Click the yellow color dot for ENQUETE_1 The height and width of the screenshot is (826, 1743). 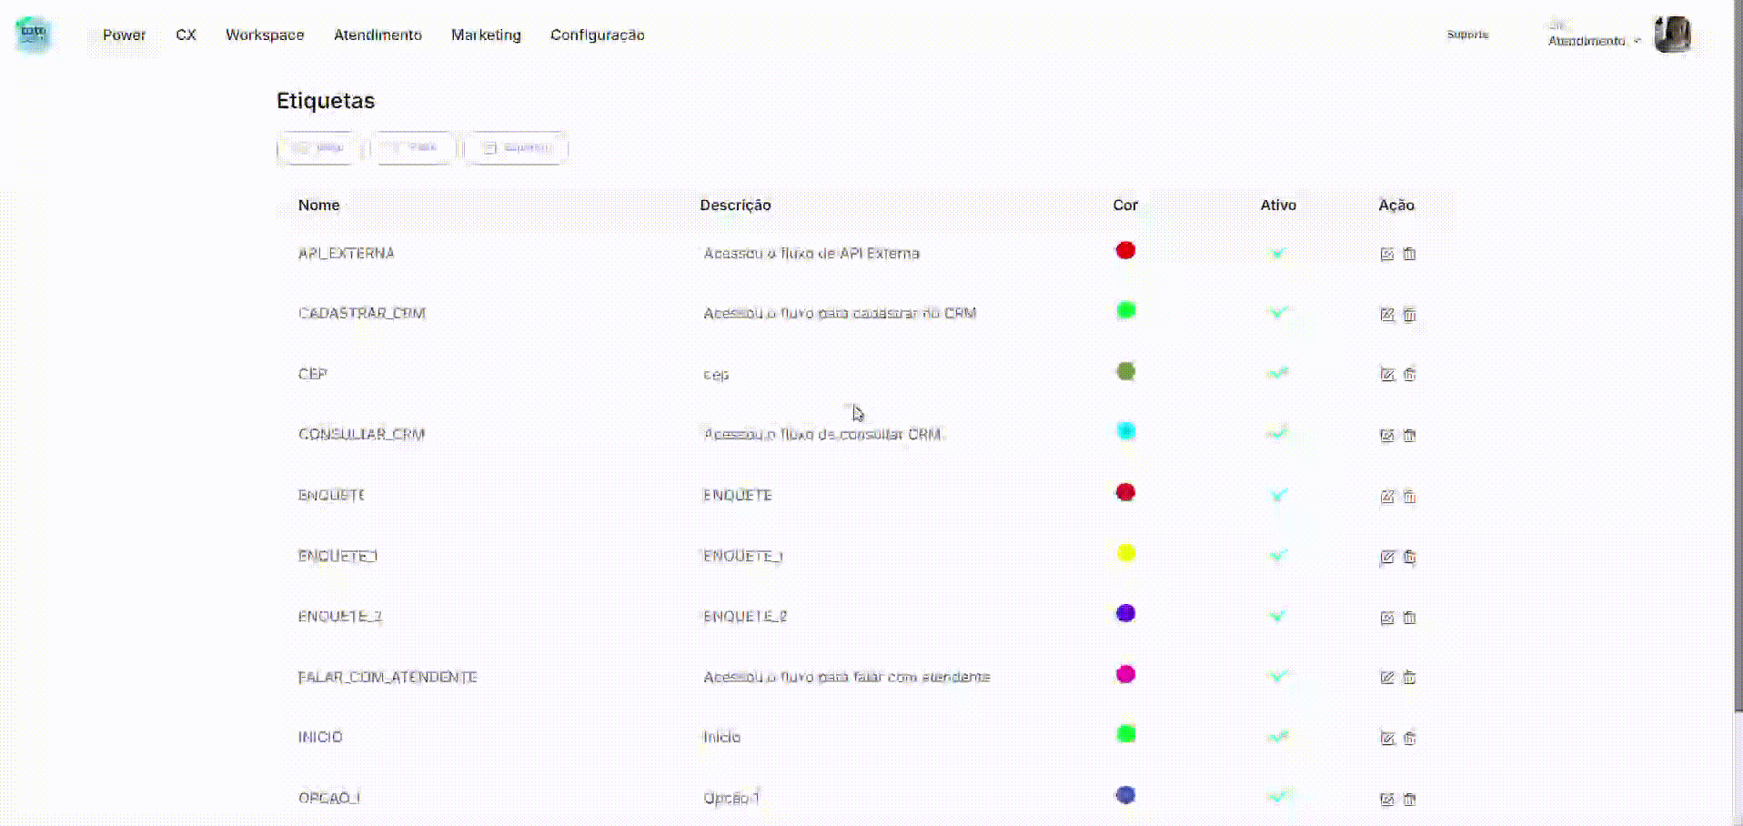point(1125,553)
